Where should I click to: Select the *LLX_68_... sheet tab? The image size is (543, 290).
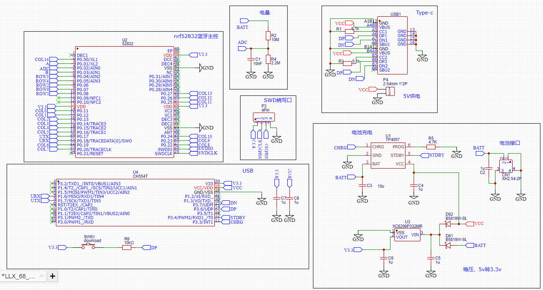click(x=23, y=276)
